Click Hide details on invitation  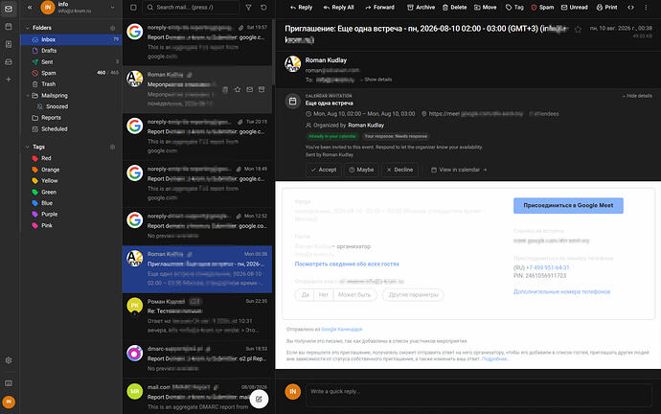point(637,96)
